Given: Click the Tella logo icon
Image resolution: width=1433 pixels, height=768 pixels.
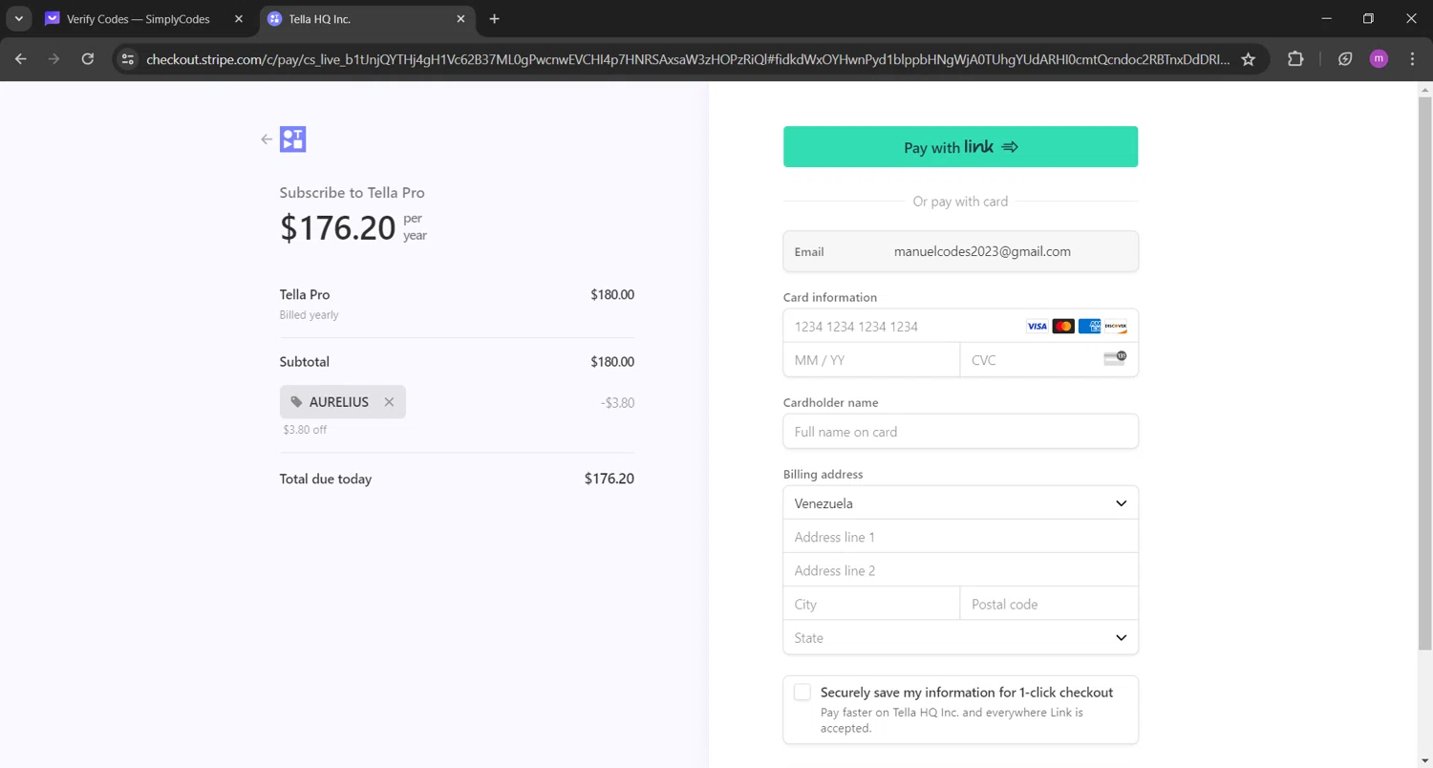Looking at the screenshot, I should 292,139.
